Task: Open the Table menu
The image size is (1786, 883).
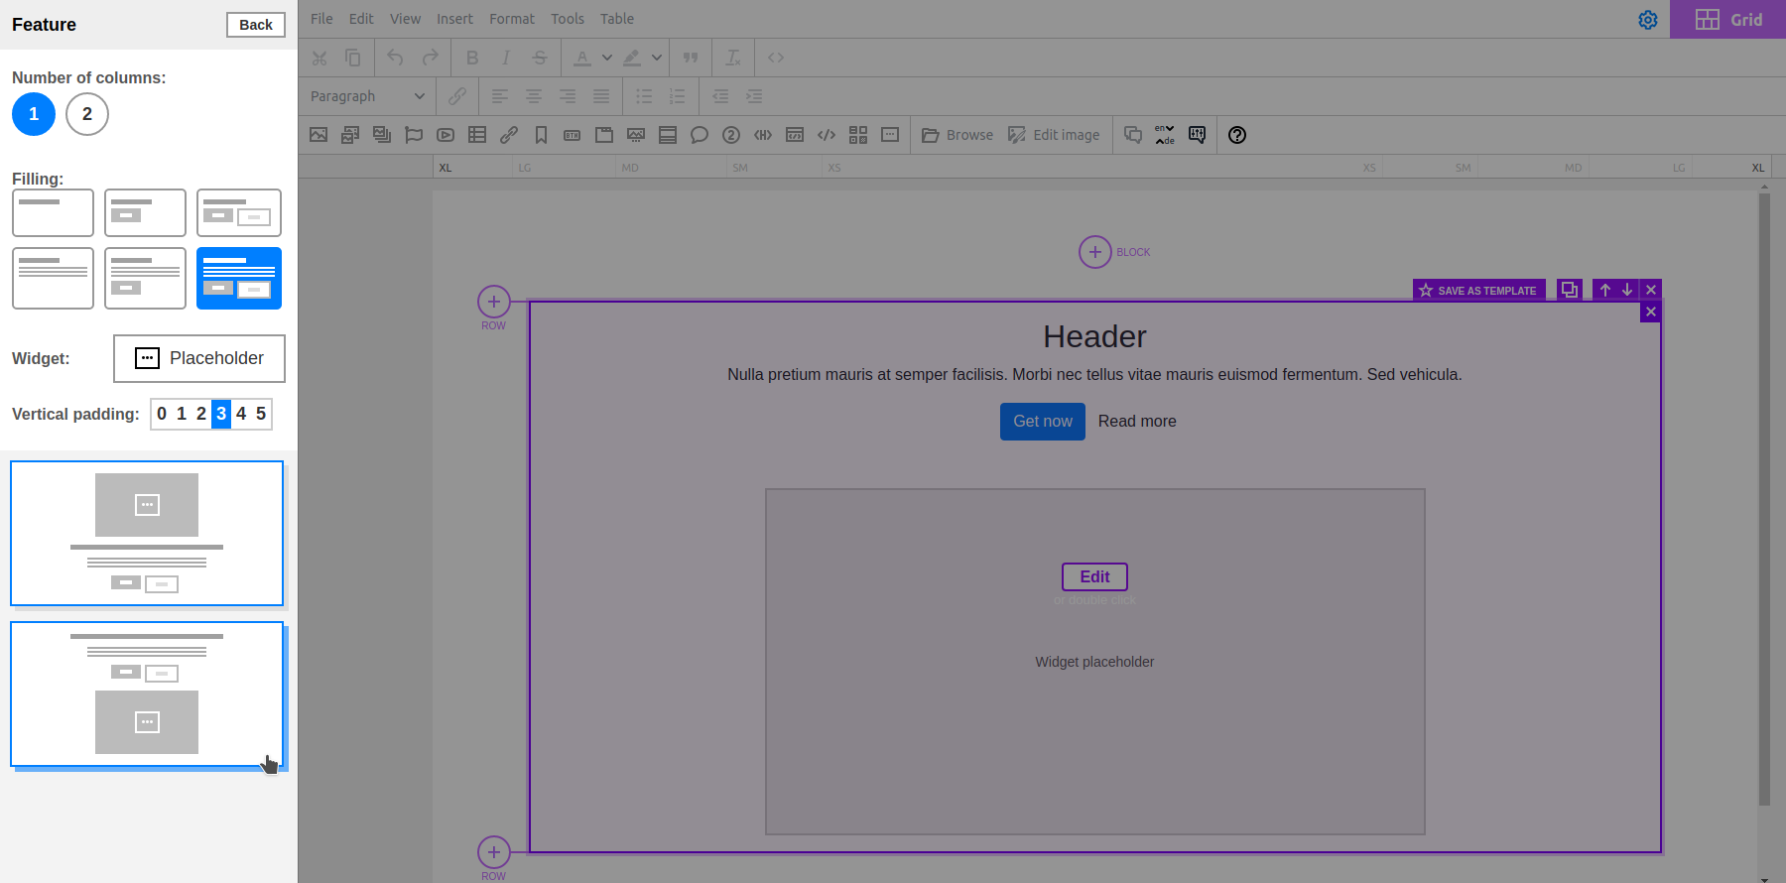Action: [617, 19]
